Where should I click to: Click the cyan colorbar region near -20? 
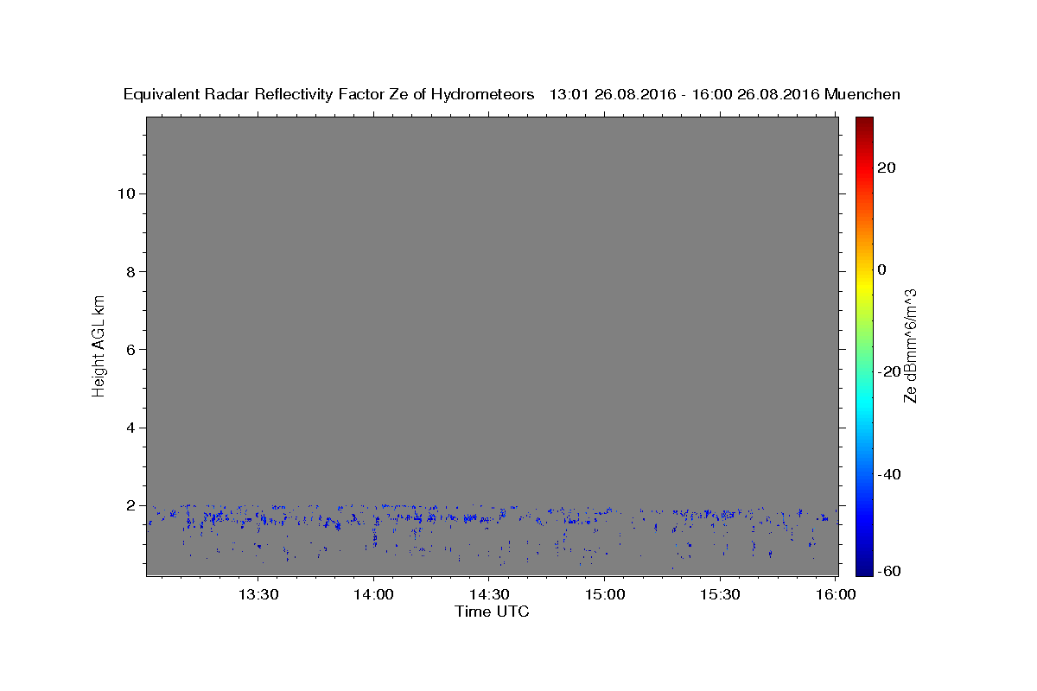tap(864, 371)
